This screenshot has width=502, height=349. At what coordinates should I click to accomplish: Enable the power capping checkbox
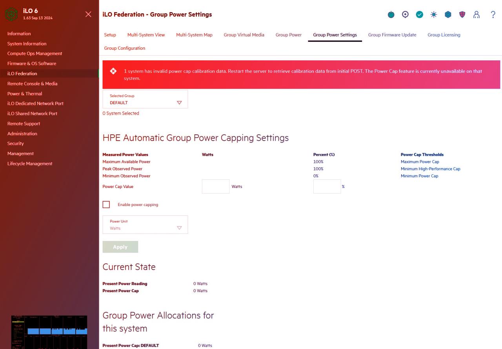pyautogui.click(x=106, y=204)
